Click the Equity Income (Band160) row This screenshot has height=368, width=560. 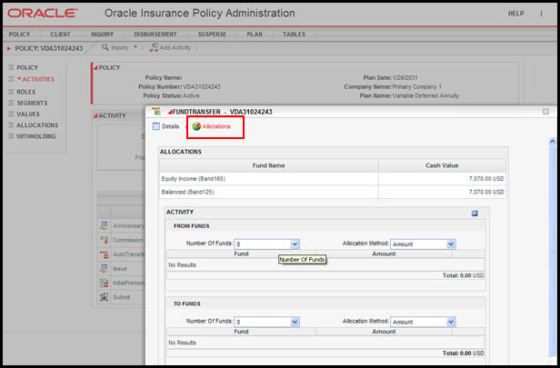point(333,178)
